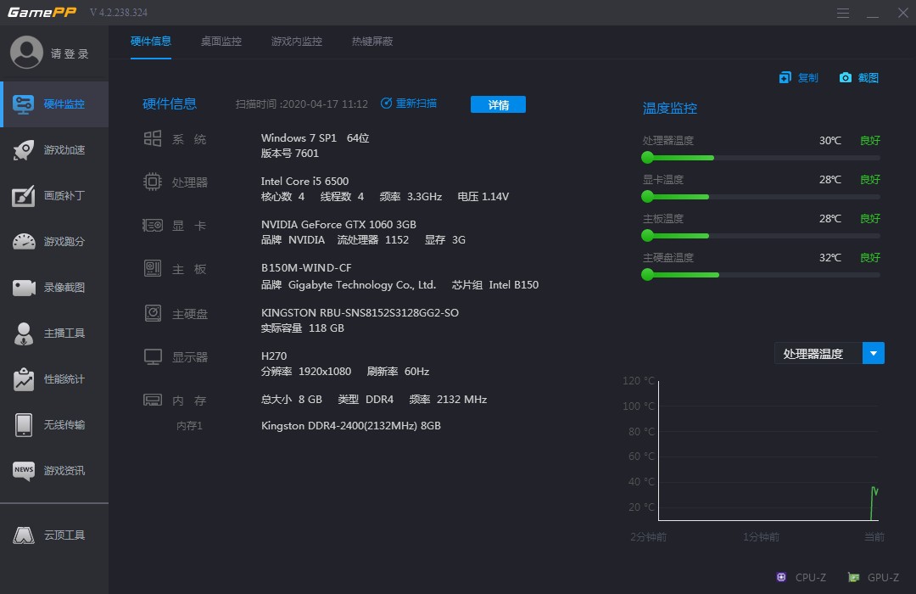Open the 游戏跑分 speedometer icon
The image size is (916, 594).
[24, 242]
